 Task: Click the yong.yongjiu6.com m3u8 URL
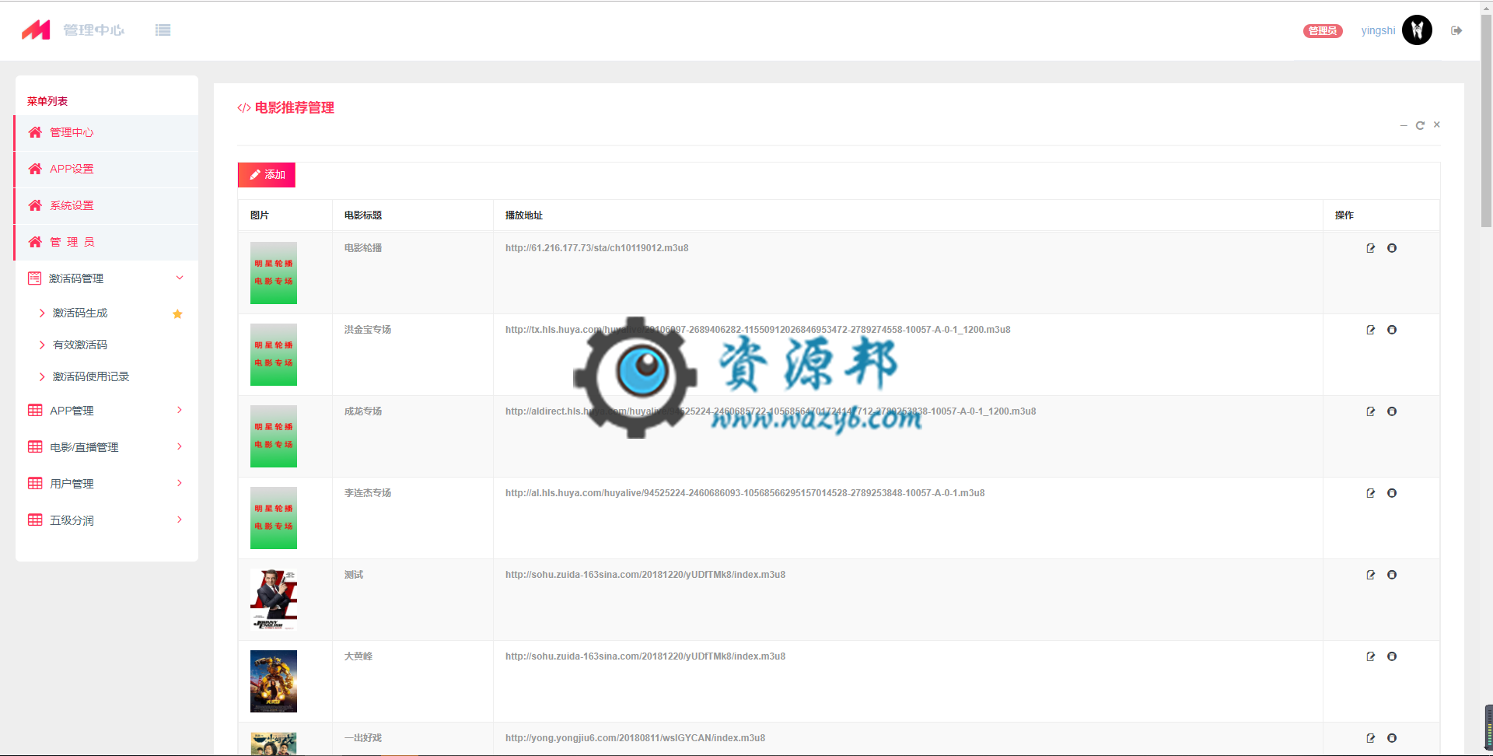click(635, 738)
